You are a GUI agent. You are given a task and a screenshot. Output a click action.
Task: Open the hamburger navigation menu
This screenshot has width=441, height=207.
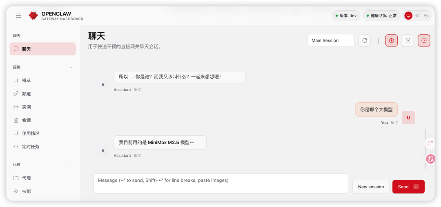pyautogui.click(x=18, y=16)
